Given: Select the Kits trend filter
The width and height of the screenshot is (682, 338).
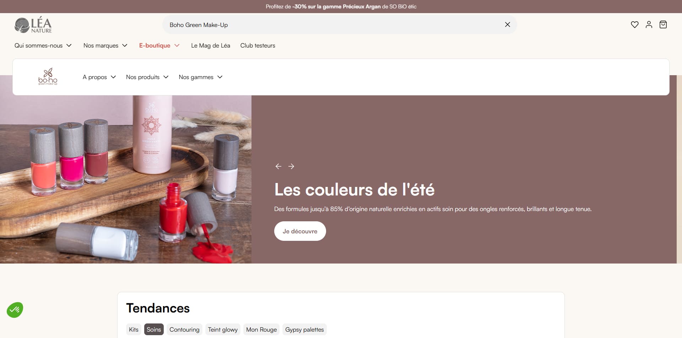Looking at the screenshot, I should click(x=134, y=329).
